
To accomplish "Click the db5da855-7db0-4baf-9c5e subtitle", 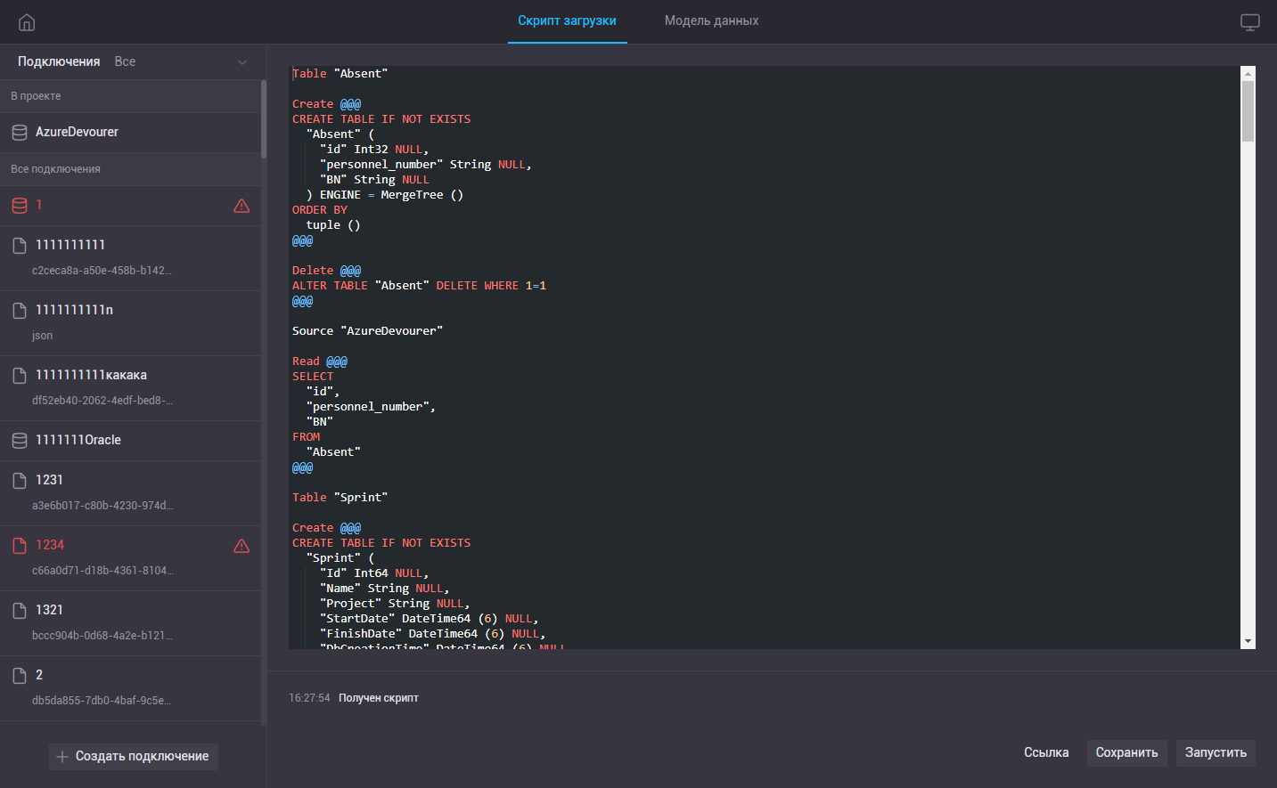I will (x=102, y=701).
